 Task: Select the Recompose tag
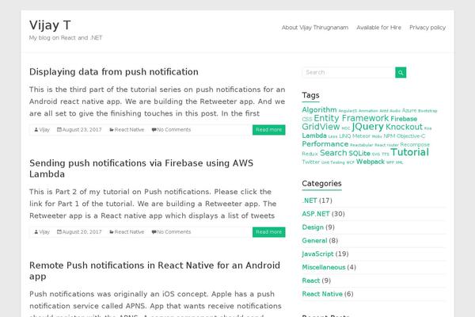(415, 145)
